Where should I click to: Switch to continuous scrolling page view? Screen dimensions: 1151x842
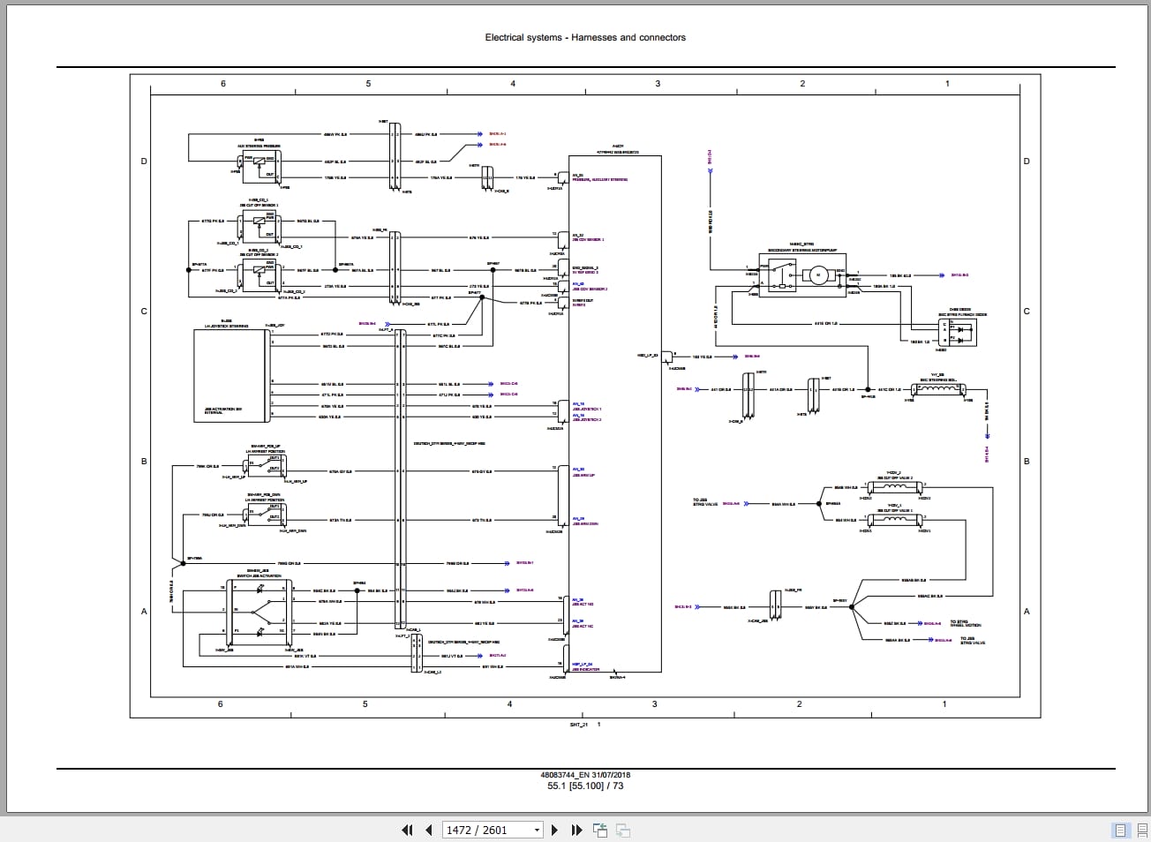[x=1141, y=830]
